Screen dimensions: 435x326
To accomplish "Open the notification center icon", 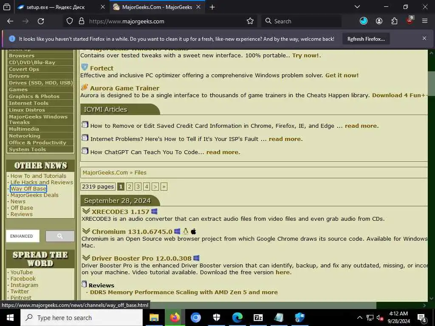I will click(422, 318).
